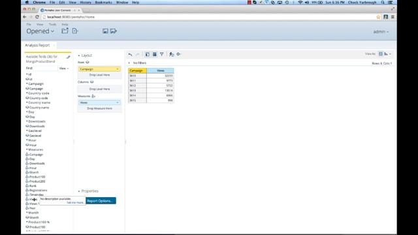418x235 pixels.
Task: Click the Save As icon in header
Action: pos(114,31)
